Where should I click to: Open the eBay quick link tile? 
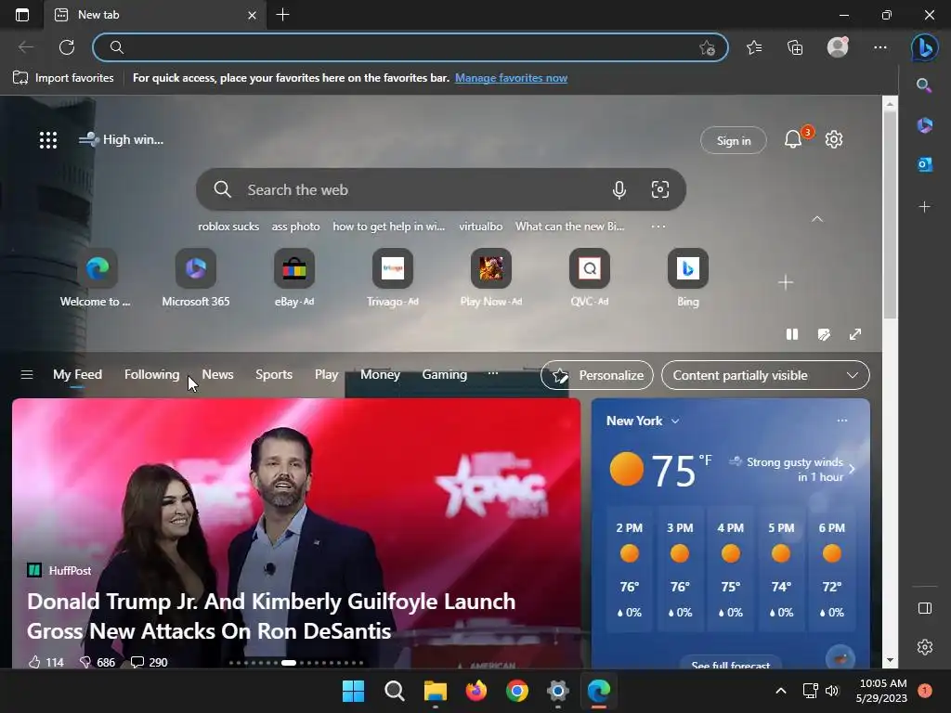click(x=294, y=279)
